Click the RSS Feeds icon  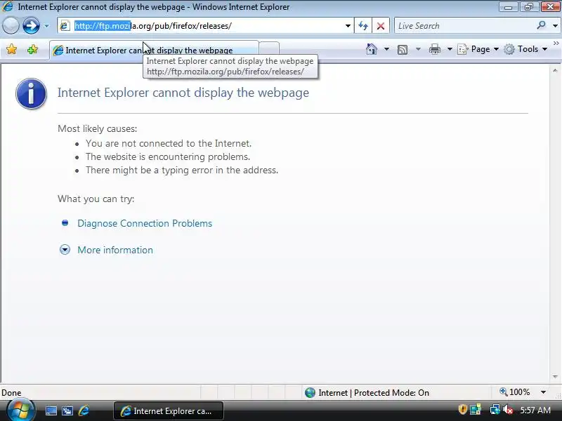click(x=403, y=49)
